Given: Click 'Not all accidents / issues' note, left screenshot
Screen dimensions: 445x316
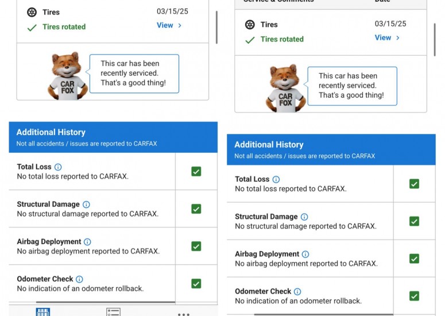Looking at the screenshot, I should click(87, 144).
